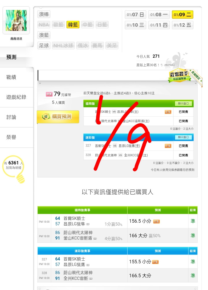Switch to the 01/10 三 date
Screen dimensions: 208x290
click(x=135, y=25)
